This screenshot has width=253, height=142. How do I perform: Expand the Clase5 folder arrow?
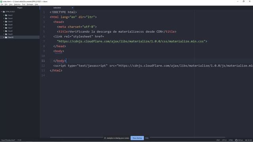(4, 22)
